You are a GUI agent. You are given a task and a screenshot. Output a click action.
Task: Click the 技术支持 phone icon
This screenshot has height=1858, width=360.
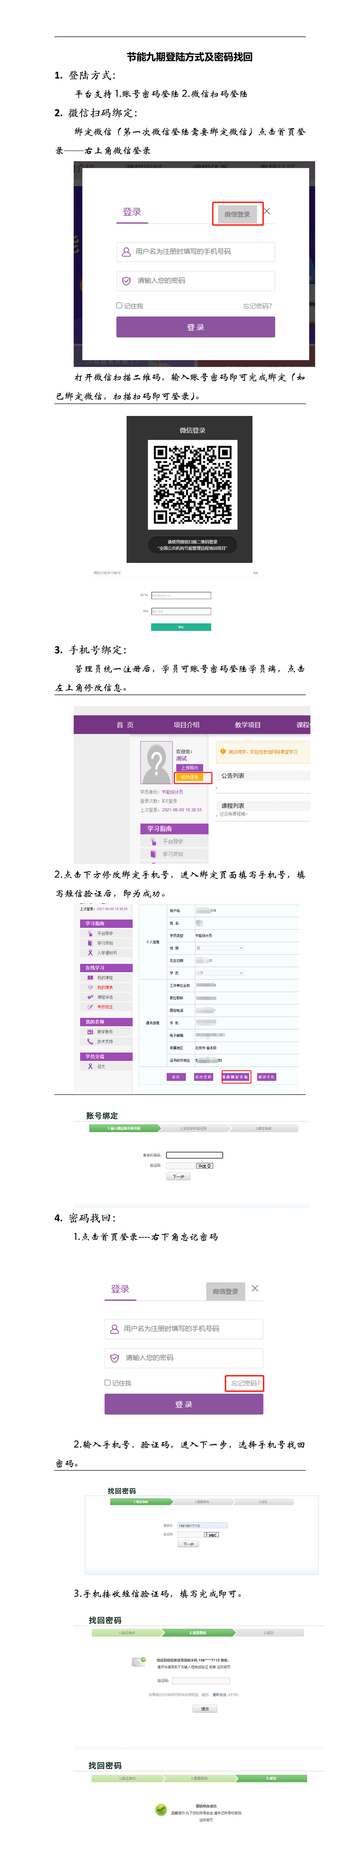[x=90, y=1042]
